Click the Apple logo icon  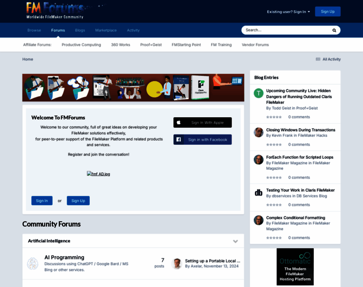click(179, 122)
